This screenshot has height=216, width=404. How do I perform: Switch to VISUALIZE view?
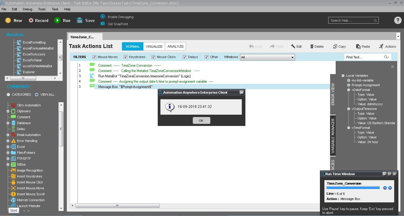[x=154, y=47]
